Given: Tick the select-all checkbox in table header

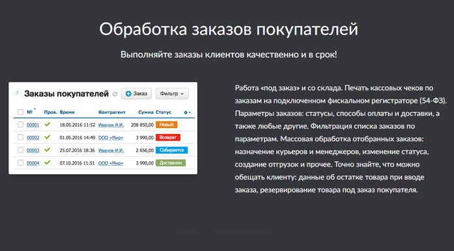Looking at the screenshot, I should coord(20,112).
